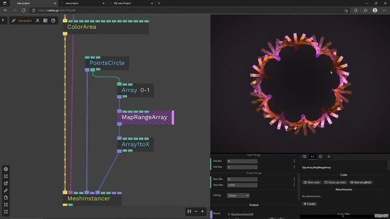This screenshot has width=390, height=219.
Task: Close the 'My new Project' browser tab
Action: (152, 3)
